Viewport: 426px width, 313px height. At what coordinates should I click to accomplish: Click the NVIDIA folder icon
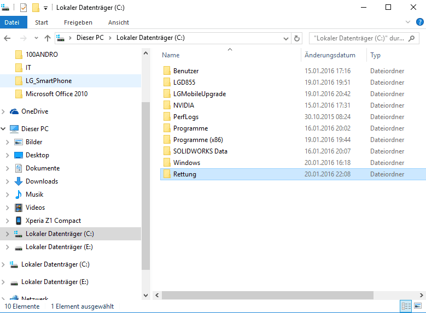pyautogui.click(x=167, y=105)
